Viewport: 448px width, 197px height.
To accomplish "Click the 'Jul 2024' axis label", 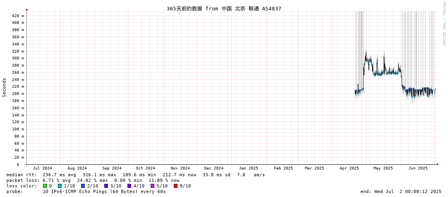I will point(42,168).
